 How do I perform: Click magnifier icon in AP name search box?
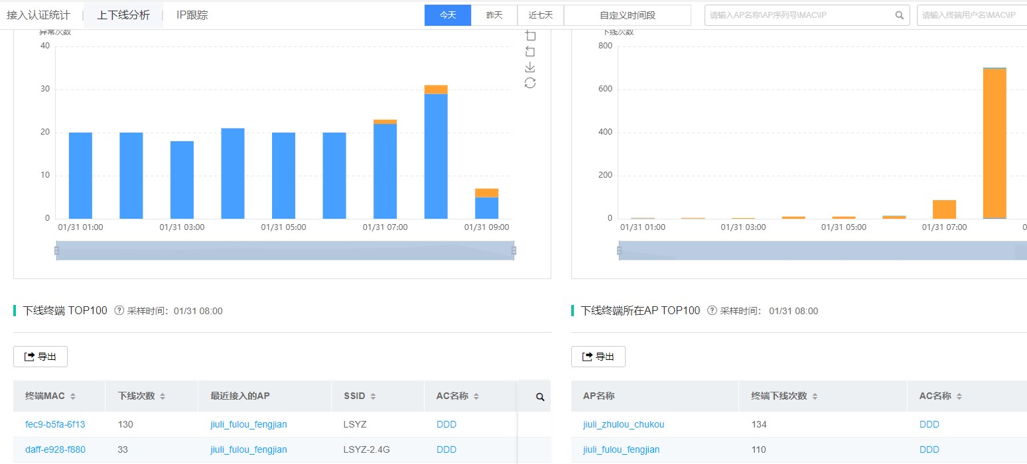[900, 15]
